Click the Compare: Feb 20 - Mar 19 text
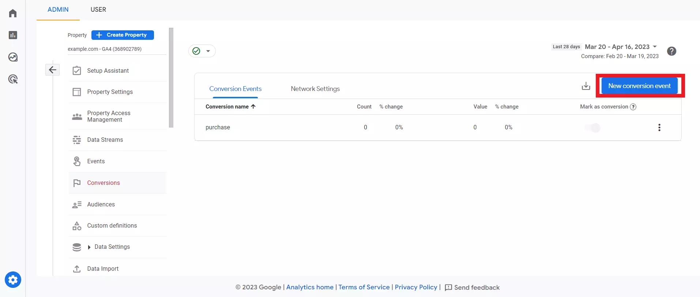Screen dimensions: 700x297 620,56
